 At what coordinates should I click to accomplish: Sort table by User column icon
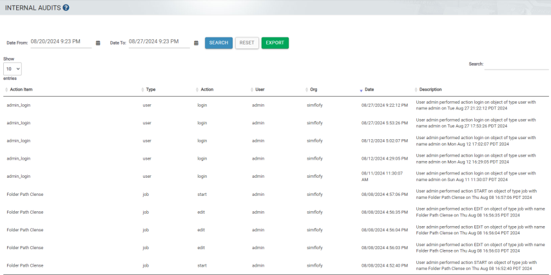(252, 90)
